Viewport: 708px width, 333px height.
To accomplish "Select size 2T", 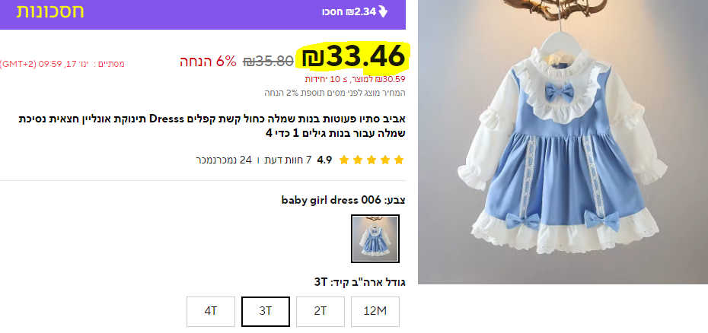I will pyautogui.click(x=321, y=312).
